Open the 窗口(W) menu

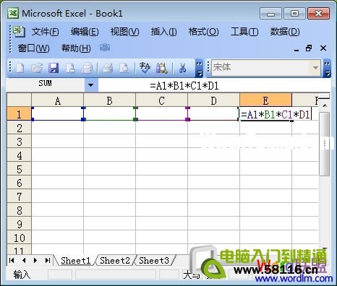click(x=34, y=48)
